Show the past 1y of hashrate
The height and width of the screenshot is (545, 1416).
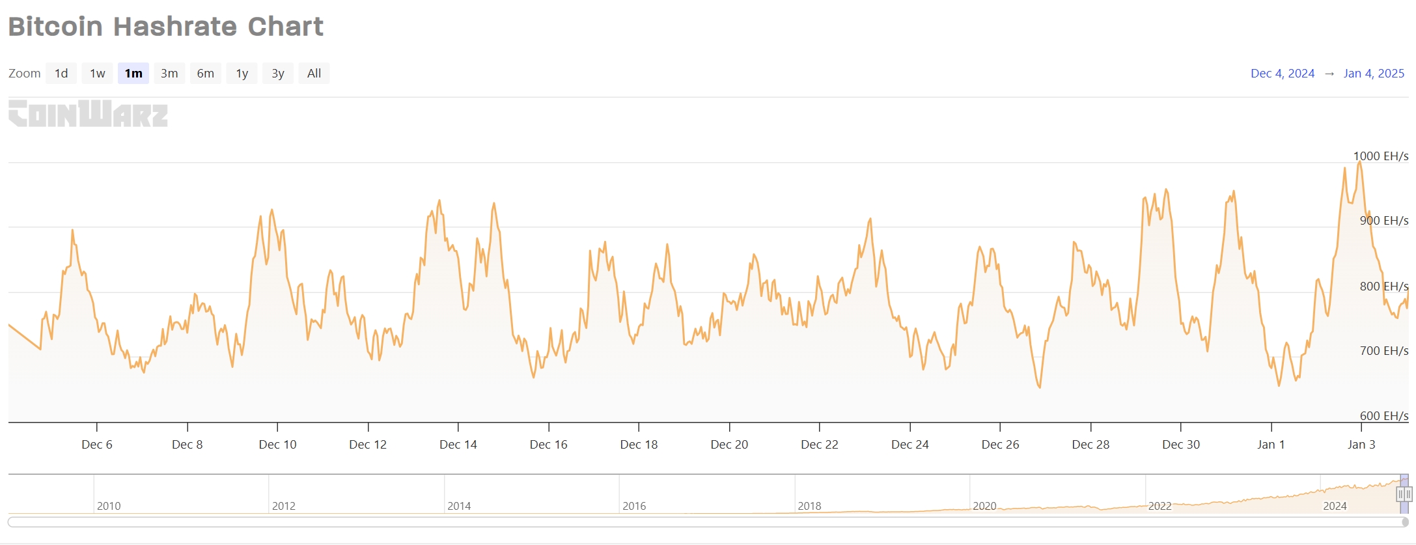coord(242,74)
